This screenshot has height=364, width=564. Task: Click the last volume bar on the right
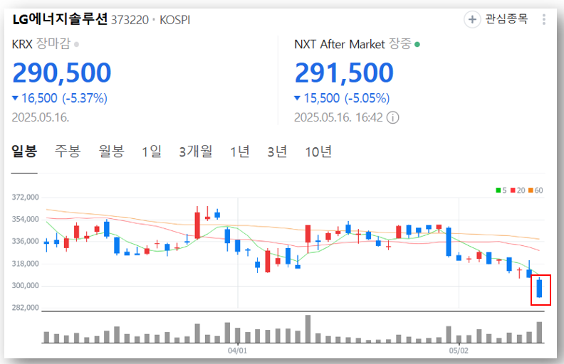coord(539,333)
